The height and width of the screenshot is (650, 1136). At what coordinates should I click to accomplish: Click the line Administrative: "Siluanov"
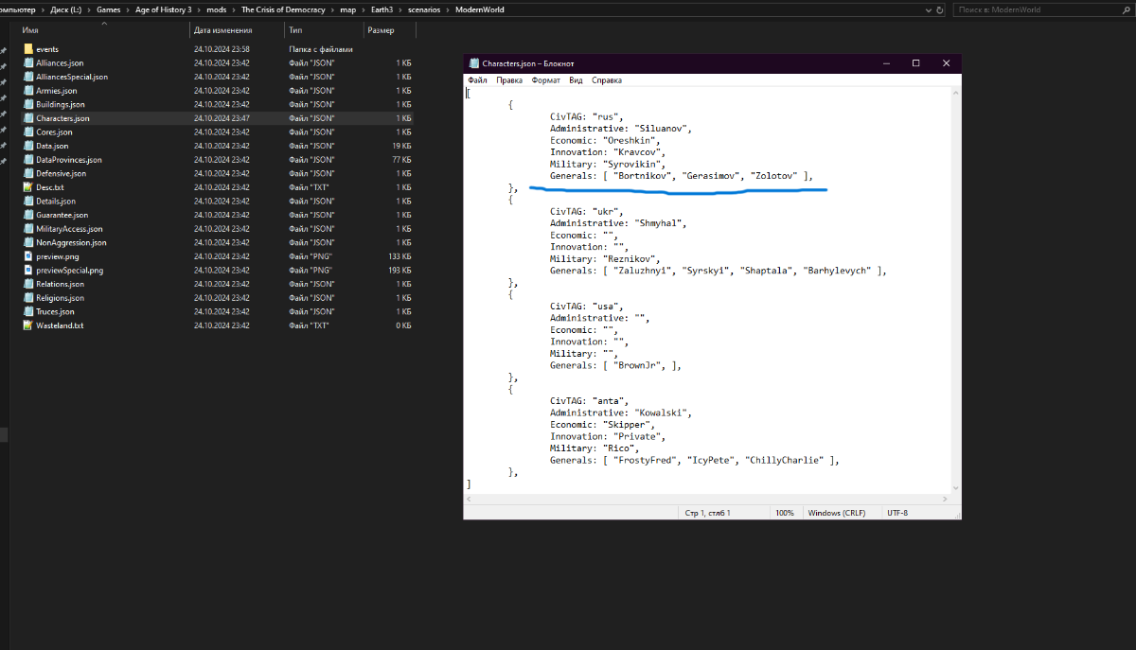(x=622, y=129)
